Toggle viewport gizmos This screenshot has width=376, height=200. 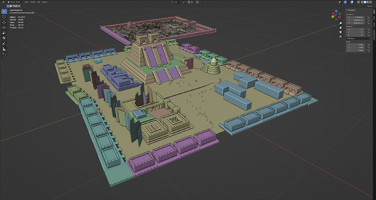tap(345, 2)
